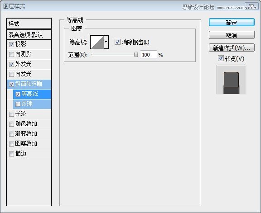Image resolution: width=261 pixels, height=213 pixels.
Task: Select the 内发光 style entry label
Action: pos(23,74)
